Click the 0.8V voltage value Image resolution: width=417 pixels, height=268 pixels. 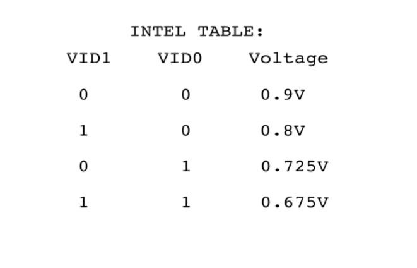tap(283, 132)
